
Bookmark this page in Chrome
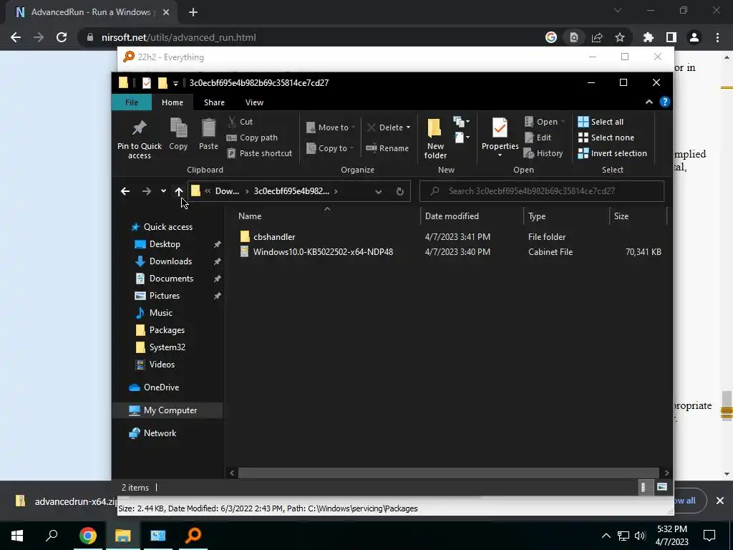[620, 37]
